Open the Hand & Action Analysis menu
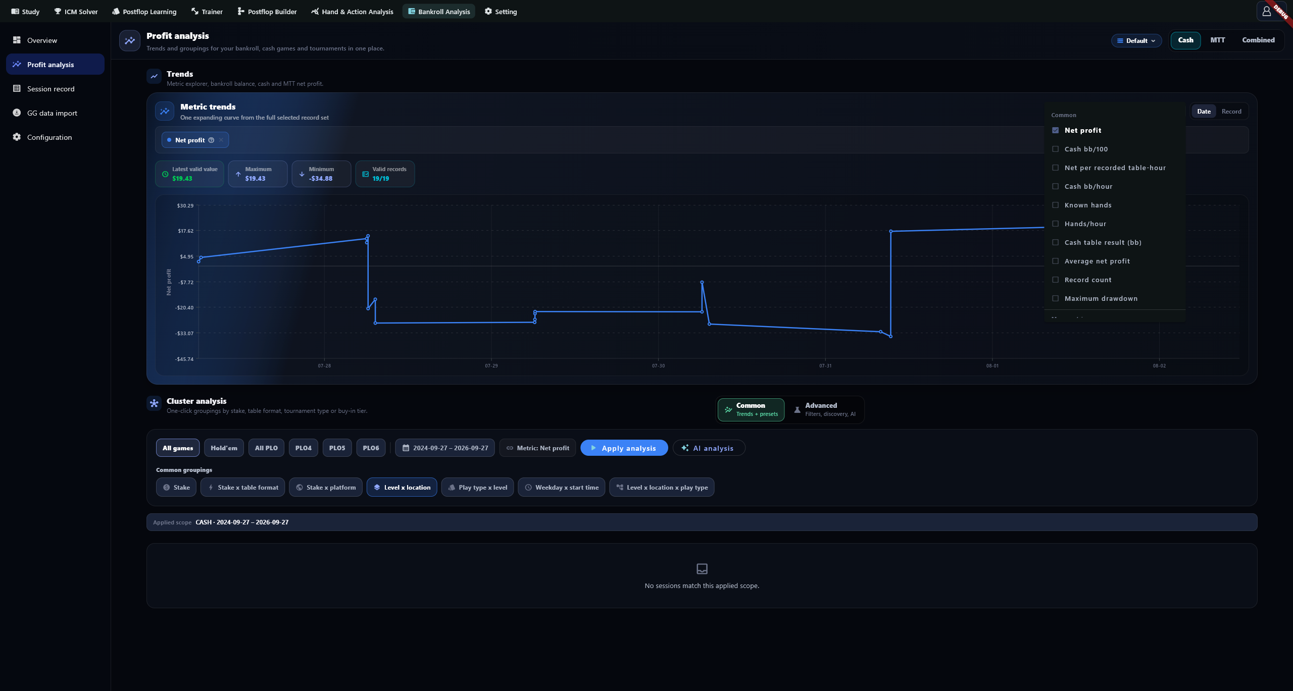The height and width of the screenshot is (691, 1293). (x=352, y=12)
